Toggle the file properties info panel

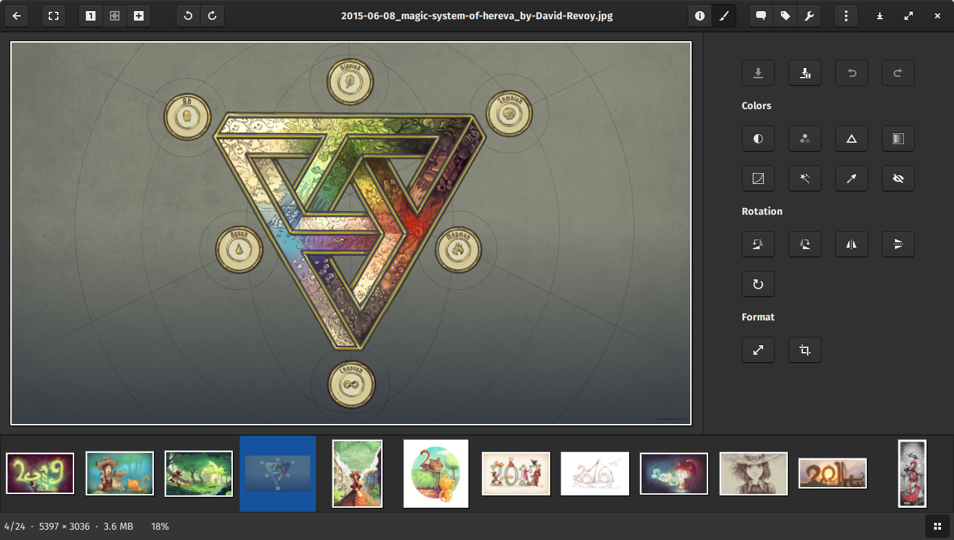coord(700,16)
